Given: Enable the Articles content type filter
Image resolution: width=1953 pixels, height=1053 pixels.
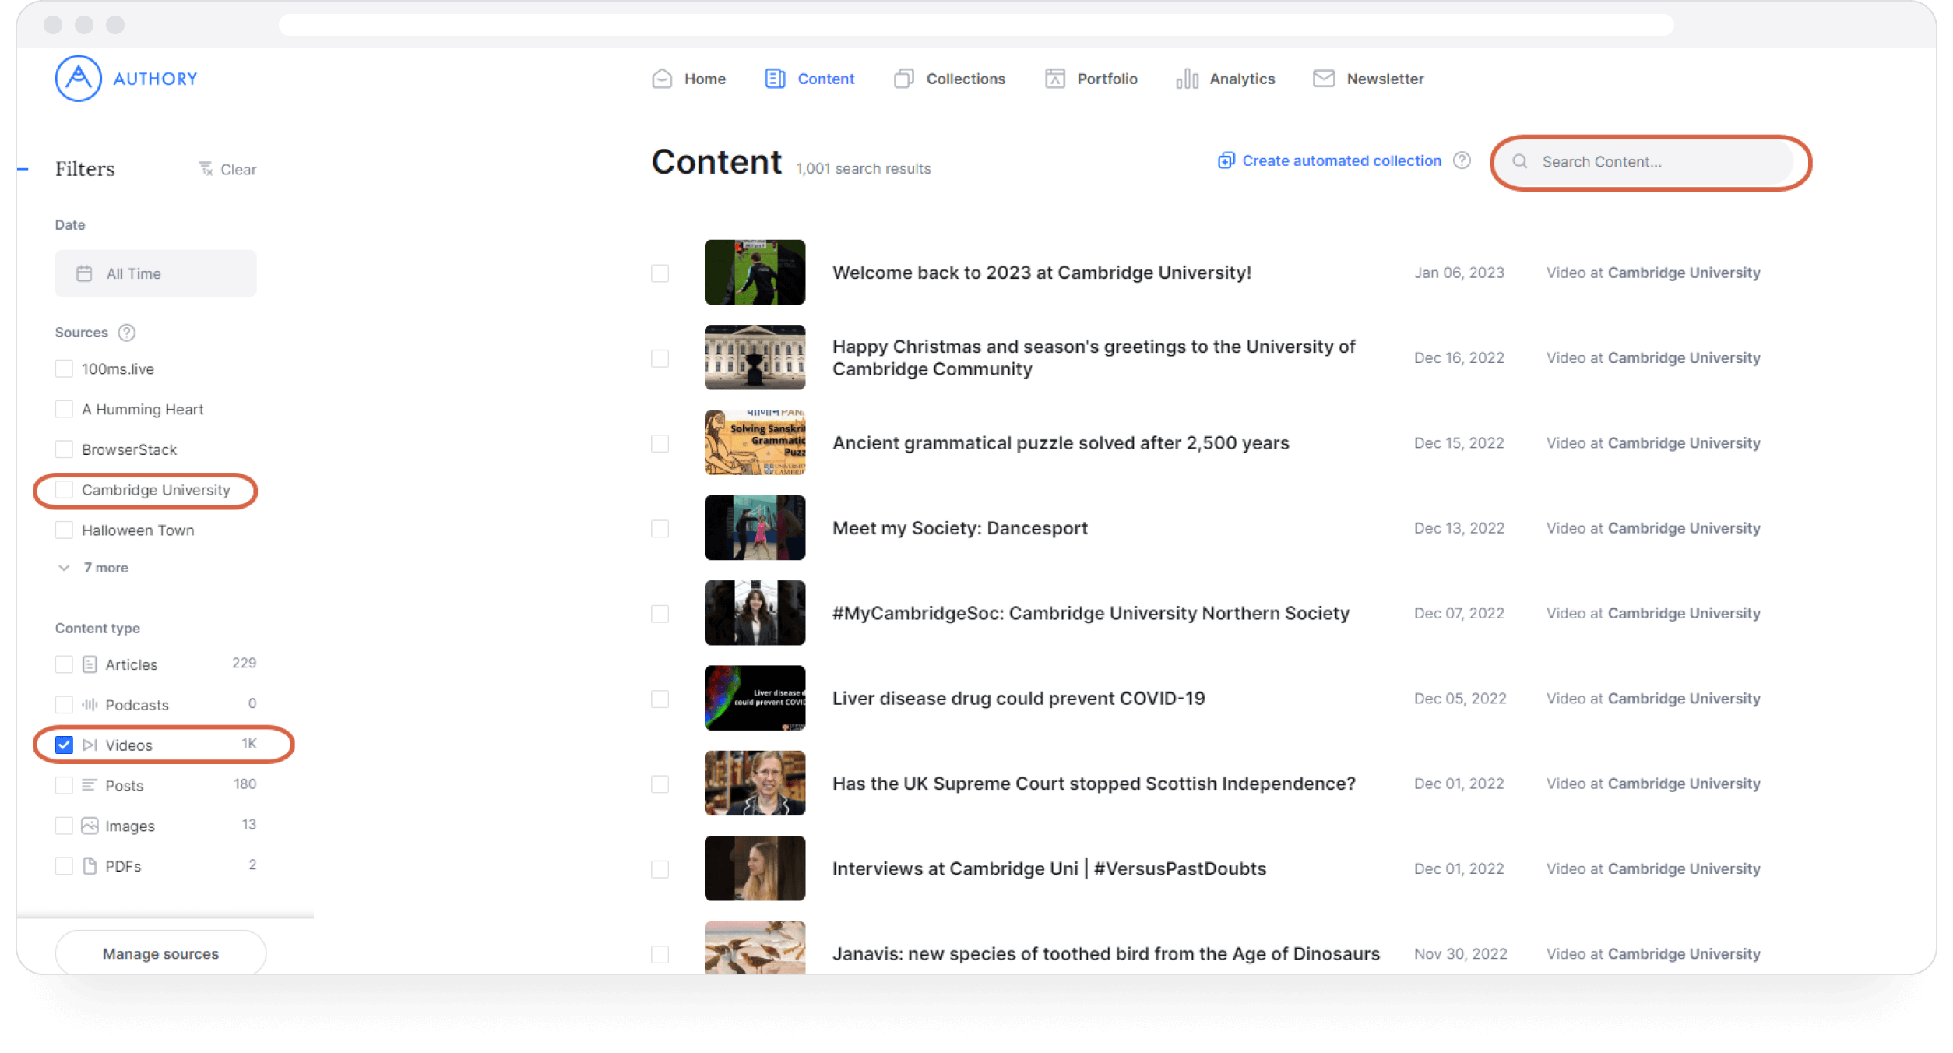Looking at the screenshot, I should point(64,664).
